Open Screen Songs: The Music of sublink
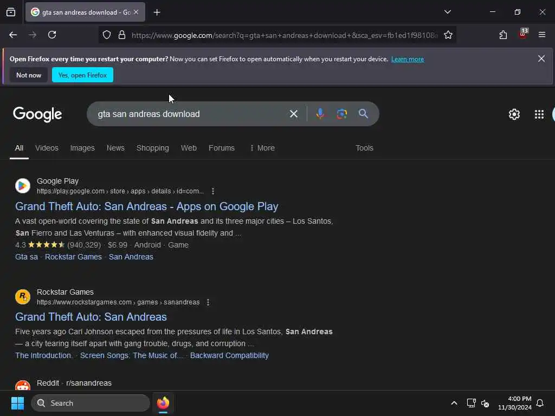Viewport: 555px width, 416px height. point(131,355)
